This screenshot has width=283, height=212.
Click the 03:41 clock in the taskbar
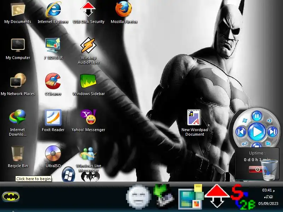(x=268, y=190)
